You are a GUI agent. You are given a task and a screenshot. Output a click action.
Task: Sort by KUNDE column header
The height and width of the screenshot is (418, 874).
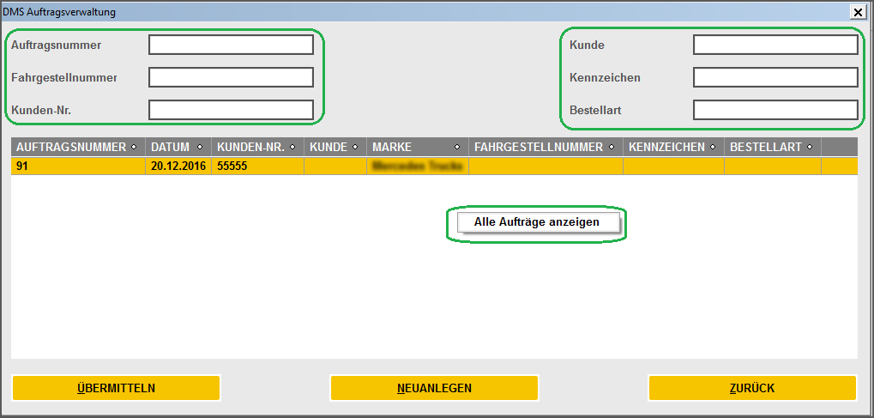(x=335, y=148)
